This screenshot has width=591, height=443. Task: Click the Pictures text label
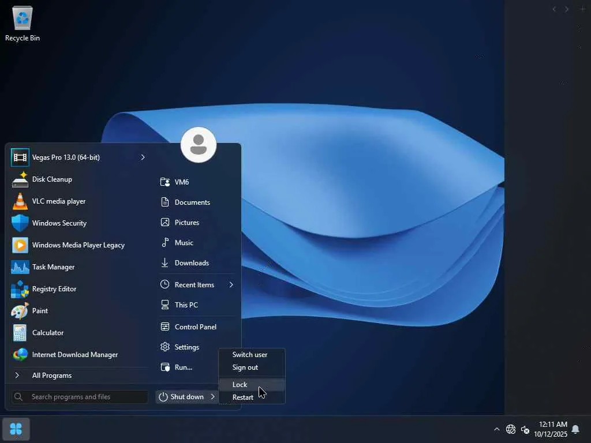coord(187,222)
